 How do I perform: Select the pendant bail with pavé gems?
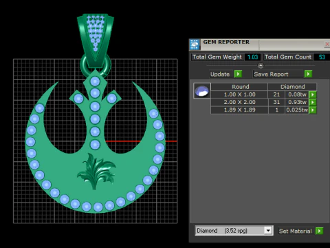(96, 40)
